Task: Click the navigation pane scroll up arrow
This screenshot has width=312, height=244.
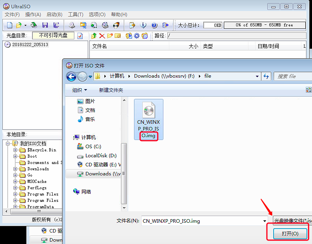Action: tap(124, 100)
